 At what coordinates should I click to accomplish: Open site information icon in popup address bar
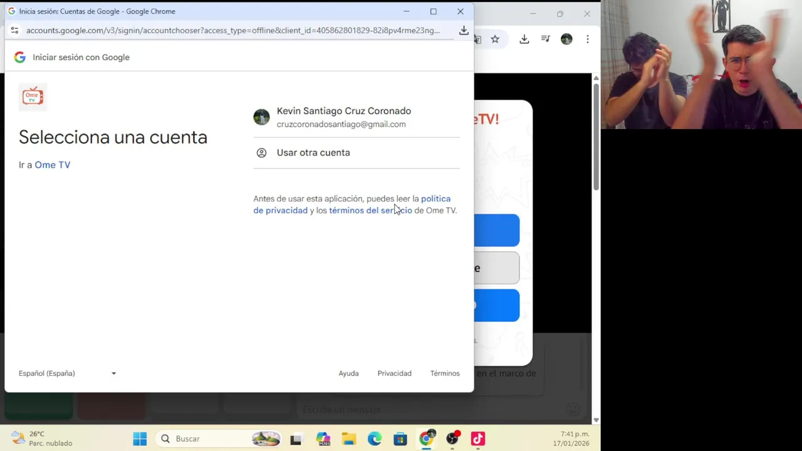click(14, 30)
